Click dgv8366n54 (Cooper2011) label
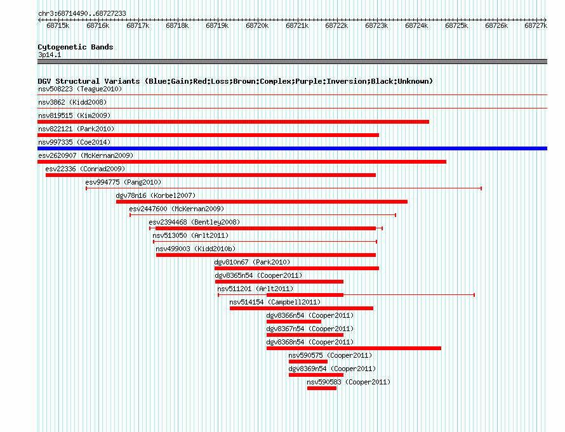The width and height of the screenshot is (565, 432). [310, 315]
